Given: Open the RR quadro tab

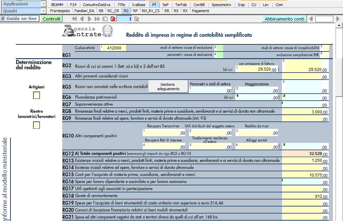Looking at the screenshot, I should pyautogui.click(x=167, y=11).
